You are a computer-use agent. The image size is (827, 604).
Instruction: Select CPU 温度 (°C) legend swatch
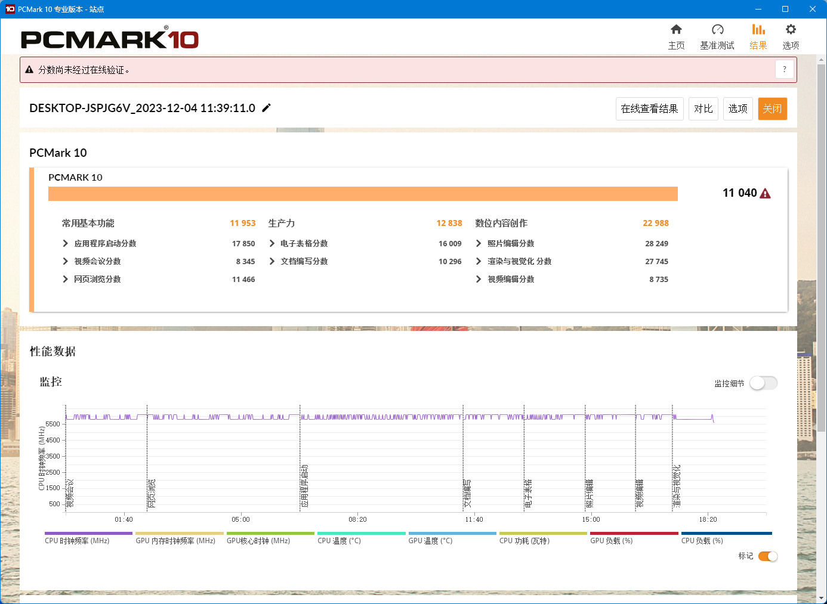click(x=362, y=533)
